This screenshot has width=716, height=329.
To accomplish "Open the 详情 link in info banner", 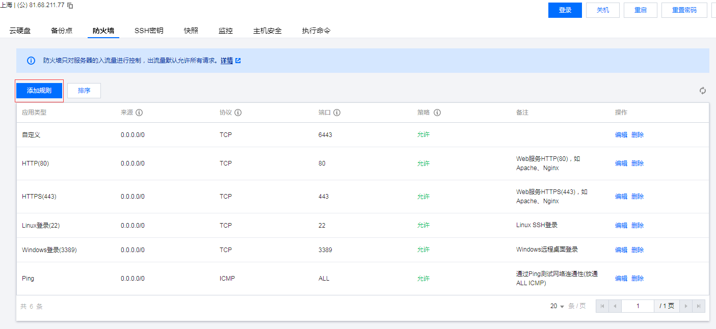I will pos(227,61).
